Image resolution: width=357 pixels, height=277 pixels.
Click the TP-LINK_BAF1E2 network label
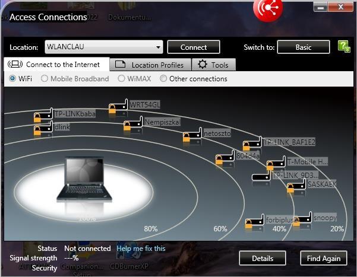(x=289, y=142)
